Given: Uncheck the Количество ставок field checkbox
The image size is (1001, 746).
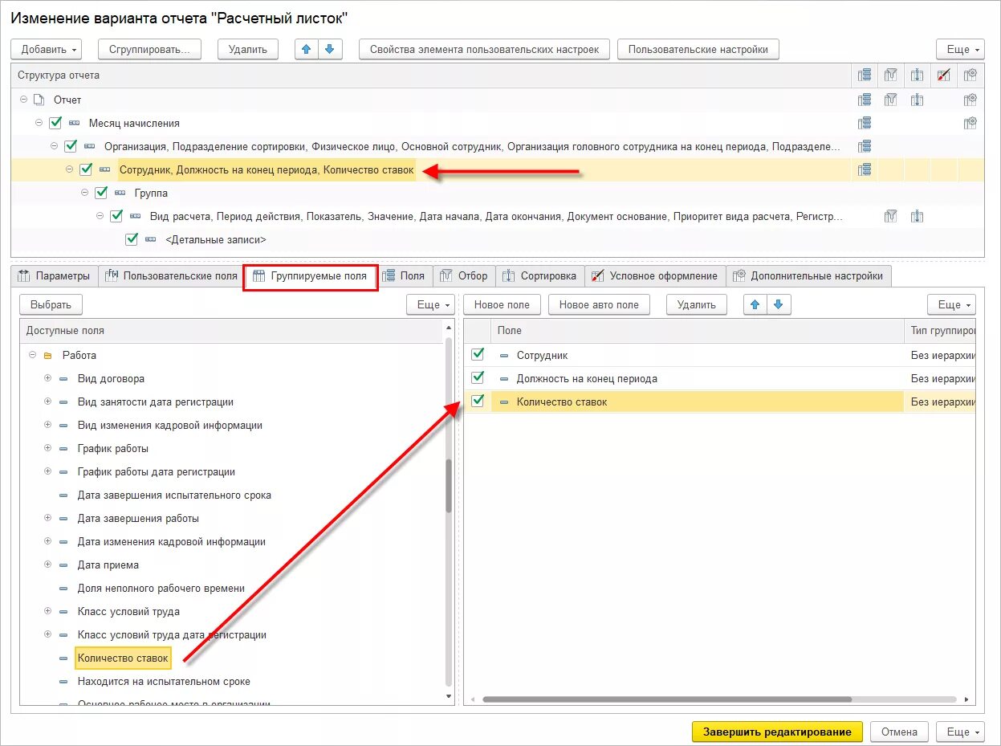Looking at the screenshot, I should click(478, 401).
